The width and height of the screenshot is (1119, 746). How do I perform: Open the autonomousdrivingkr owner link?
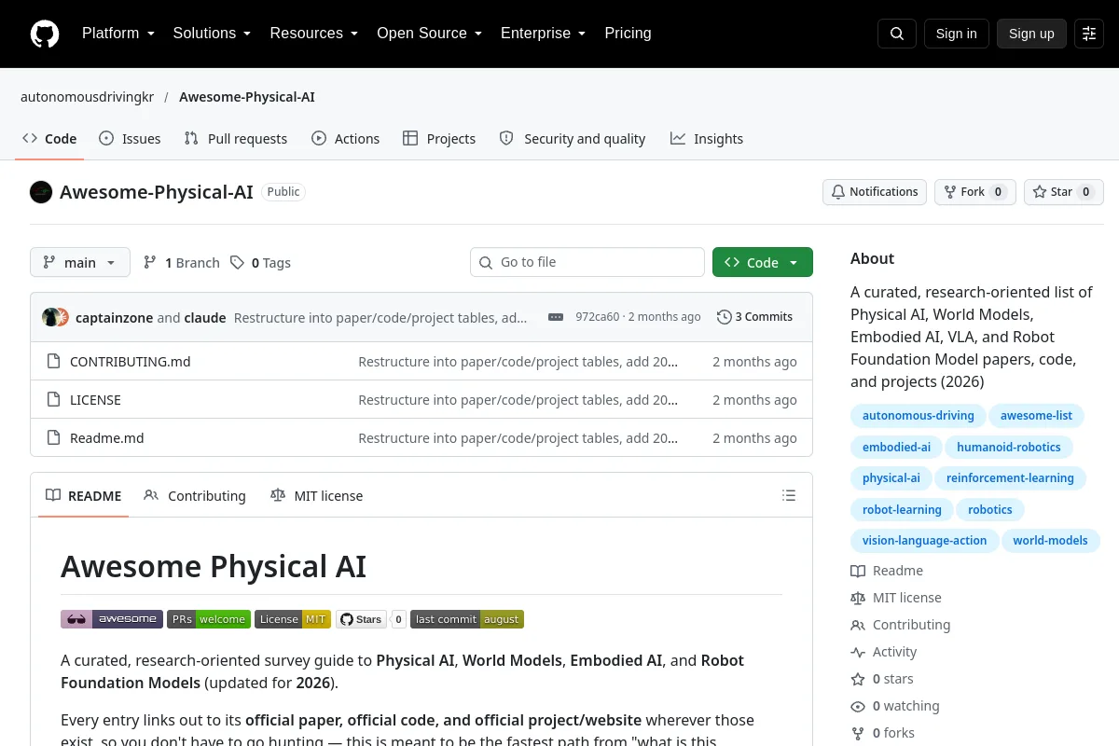tap(88, 97)
